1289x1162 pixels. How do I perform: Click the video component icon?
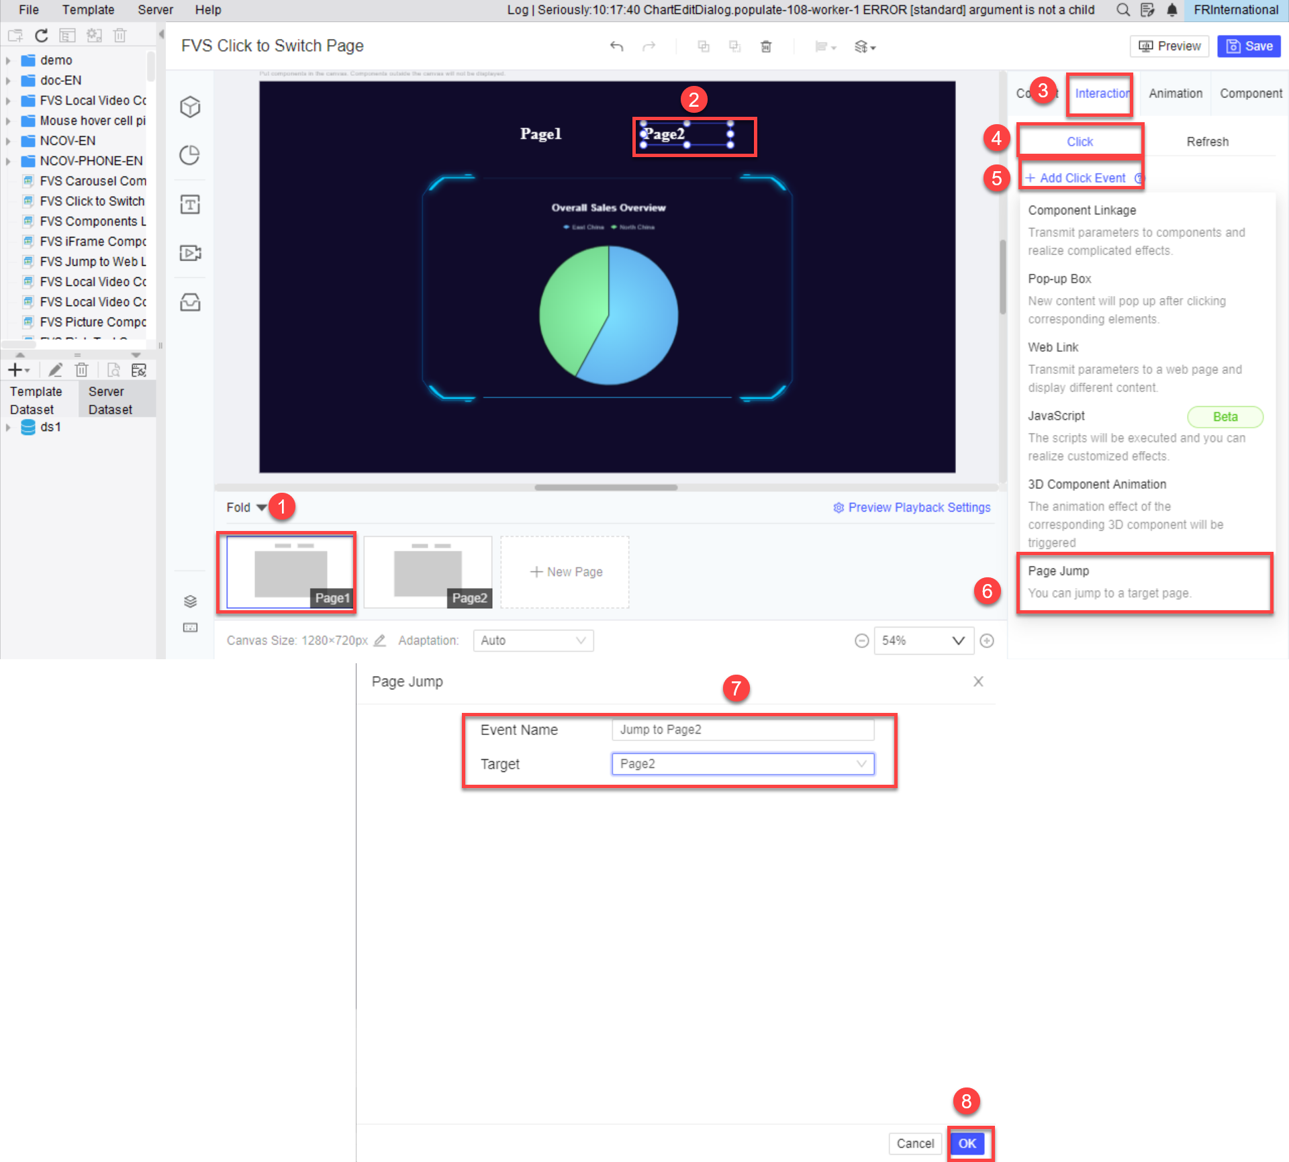point(190,253)
